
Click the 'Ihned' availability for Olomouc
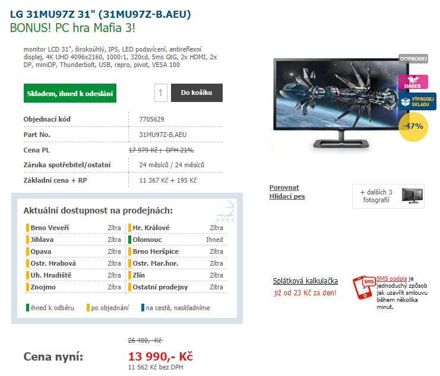tap(215, 240)
